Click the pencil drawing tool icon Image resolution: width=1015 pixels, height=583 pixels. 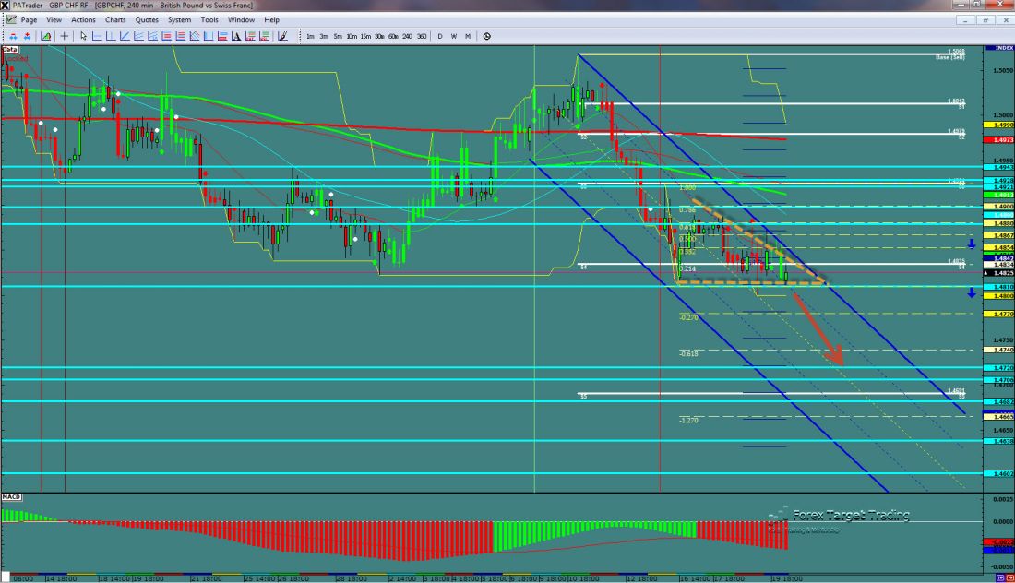tap(282, 36)
